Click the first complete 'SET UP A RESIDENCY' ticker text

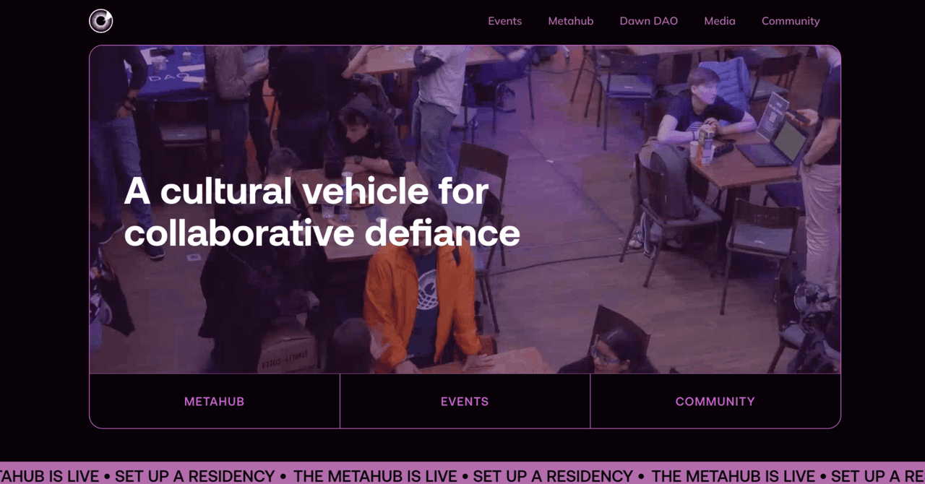click(x=195, y=476)
